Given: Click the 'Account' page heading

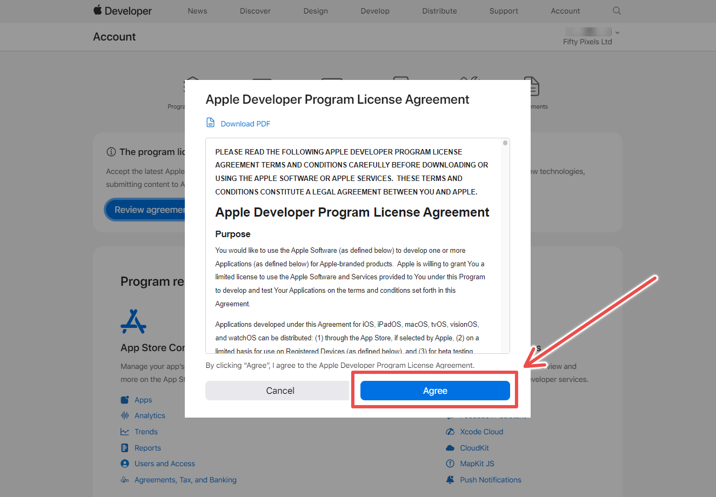Looking at the screenshot, I should coord(115,37).
